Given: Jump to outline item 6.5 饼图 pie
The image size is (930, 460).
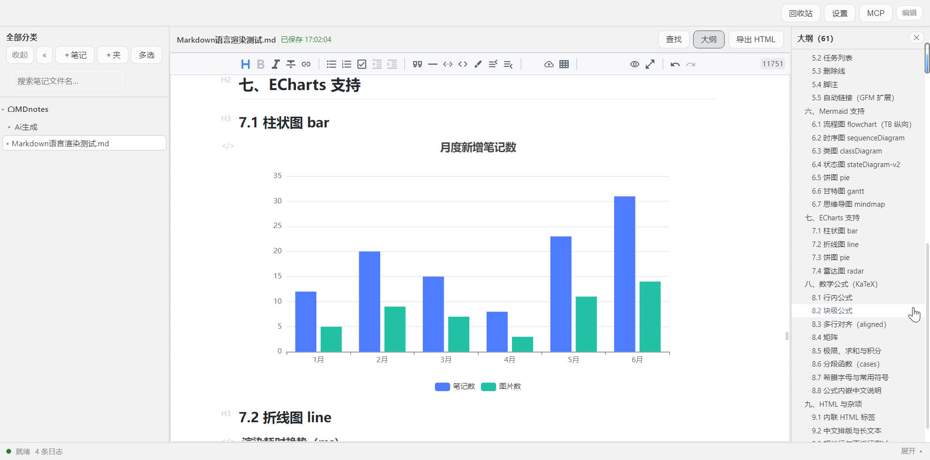Looking at the screenshot, I should point(831,177).
